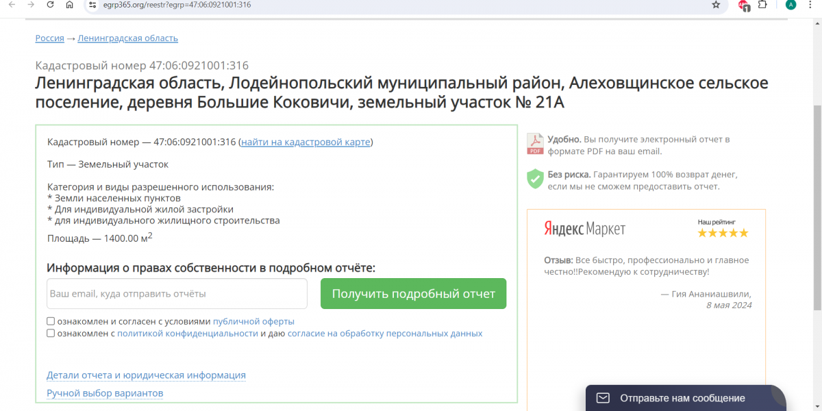Viewport: 822px width, 411px height.
Task: Go back to the previous page
Action: click(x=11, y=5)
